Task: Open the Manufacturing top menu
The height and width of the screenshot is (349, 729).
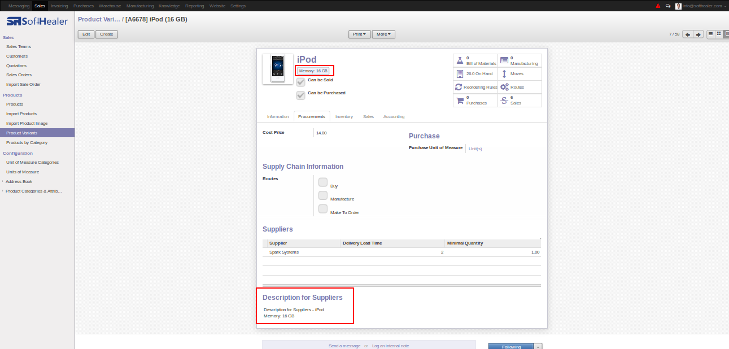Action: (141, 6)
